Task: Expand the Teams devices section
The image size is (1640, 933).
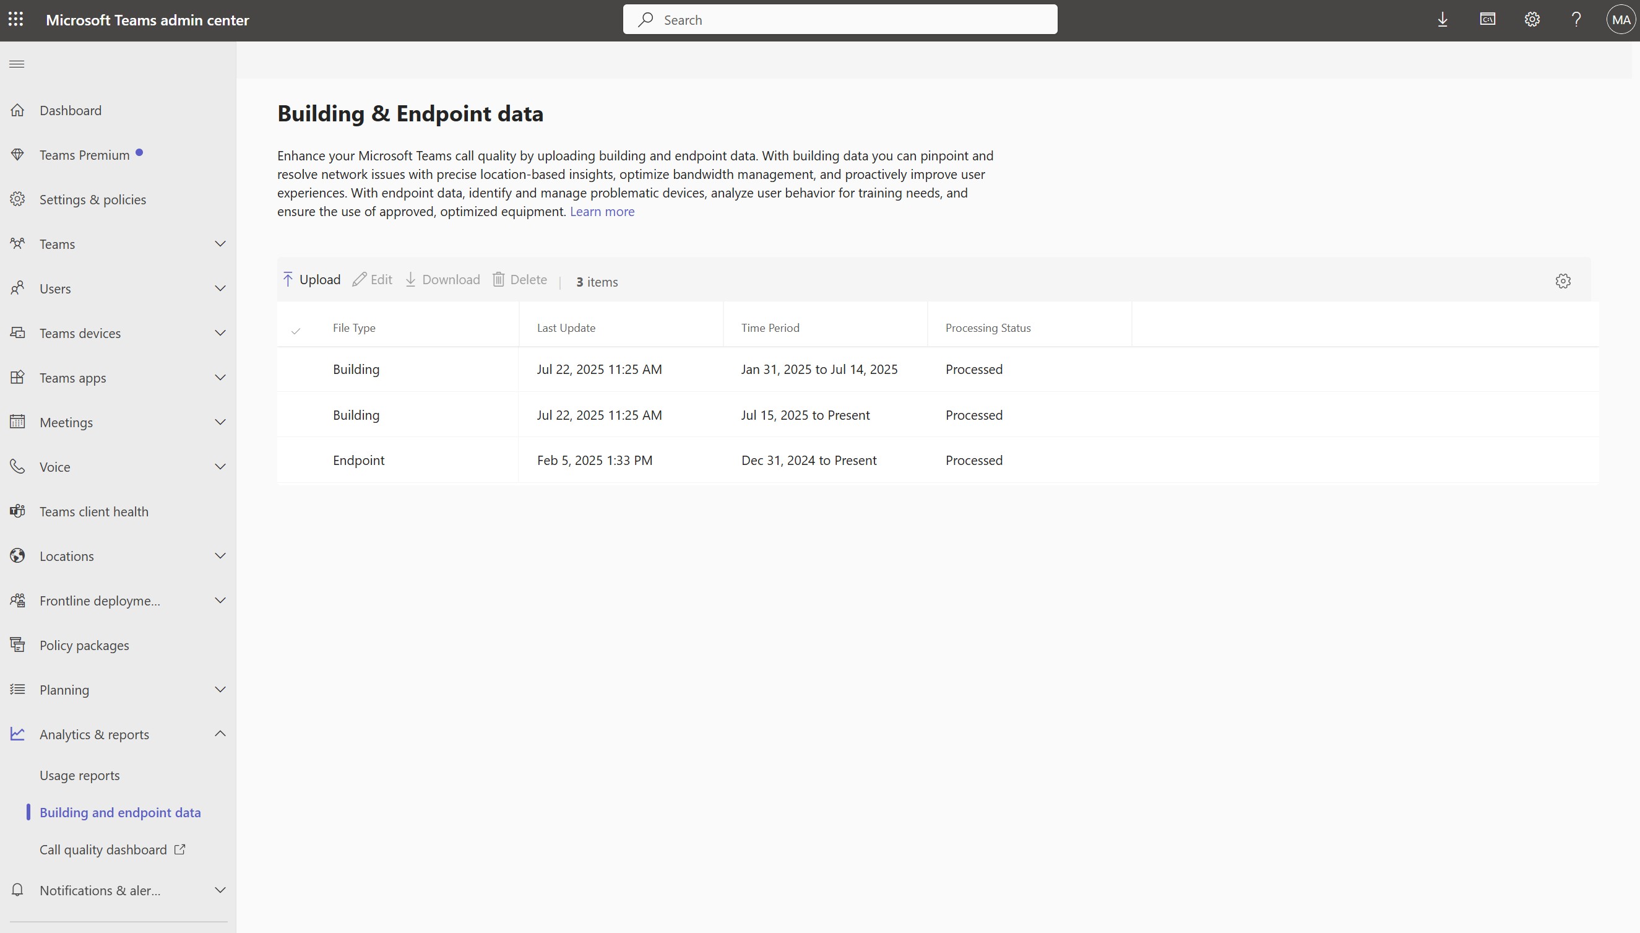Action: tap(220, 332)
